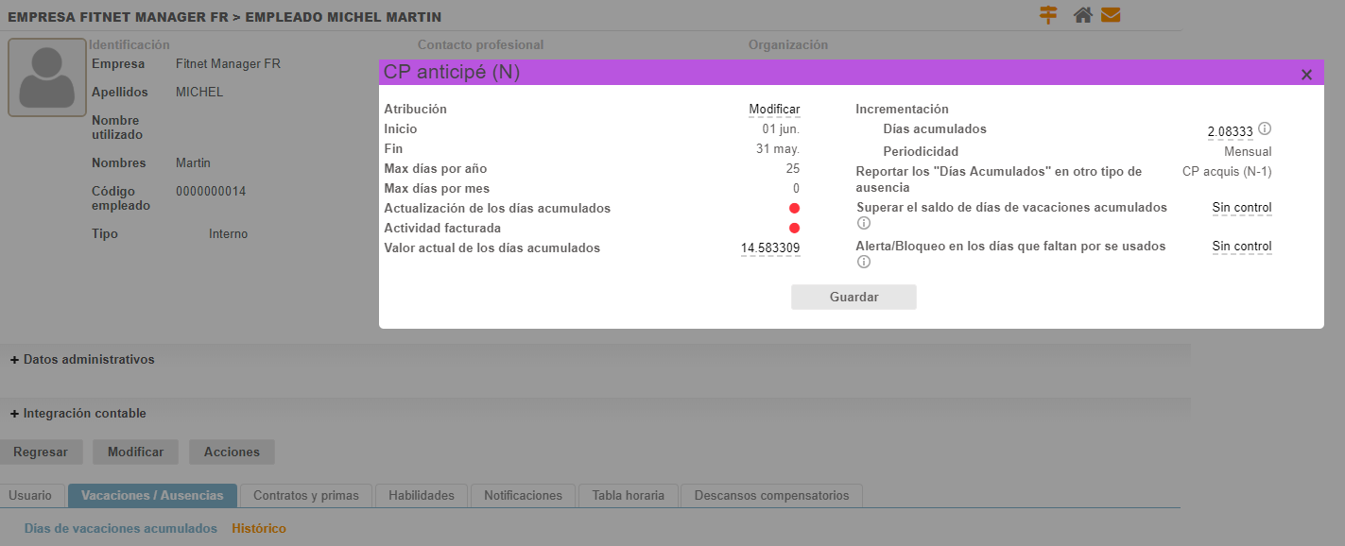Switch to Contratos y primas tab
The height and width of the screenshot is (546, 1345).
point(305,495)
